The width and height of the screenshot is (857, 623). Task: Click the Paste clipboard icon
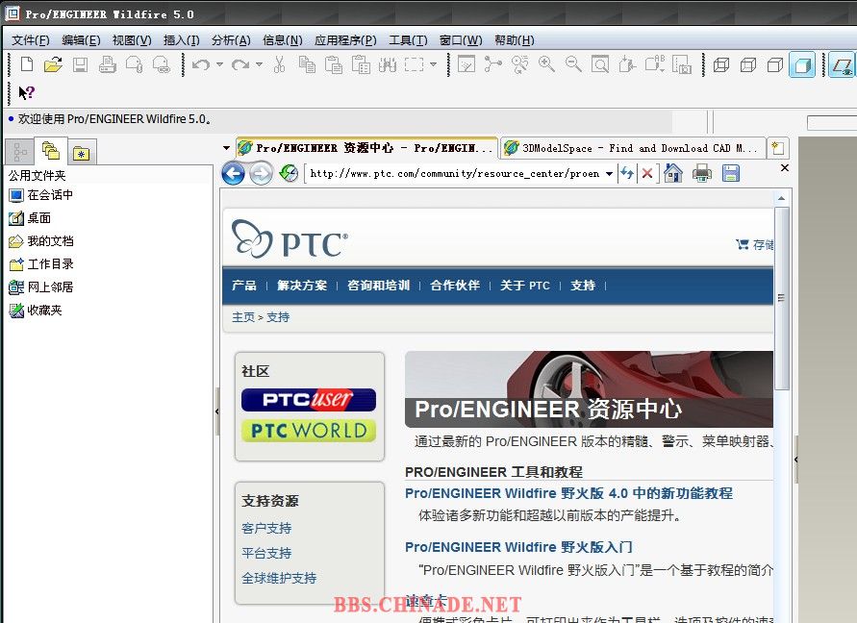click(x=334, y=64)
